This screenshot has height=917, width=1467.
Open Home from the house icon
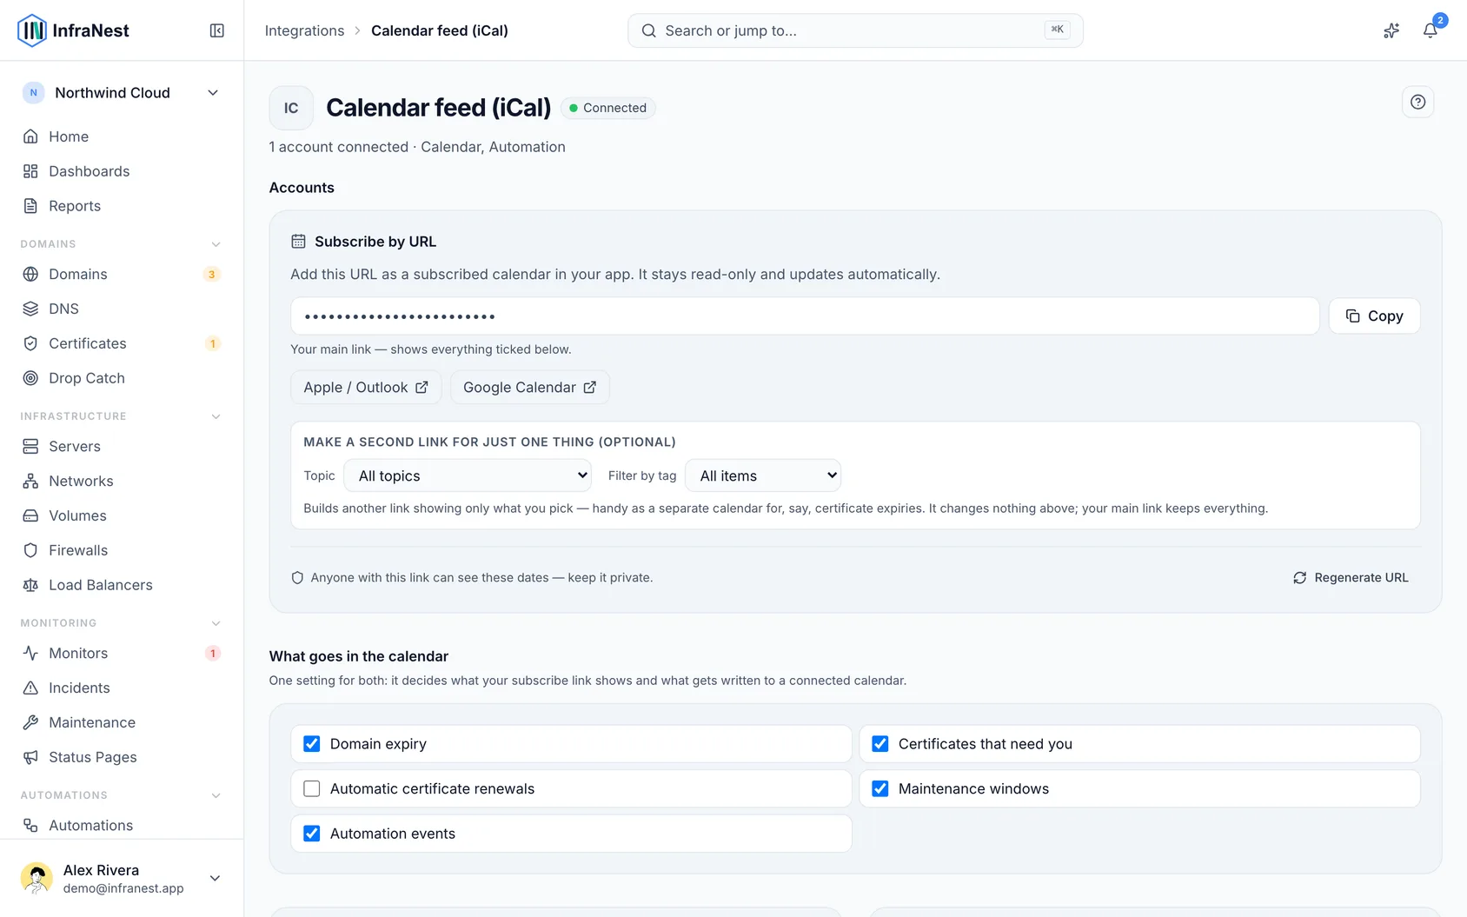(30, 136)
